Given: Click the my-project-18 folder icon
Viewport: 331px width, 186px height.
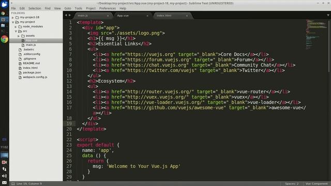Looking at the screenshot, I should (17, 18).
